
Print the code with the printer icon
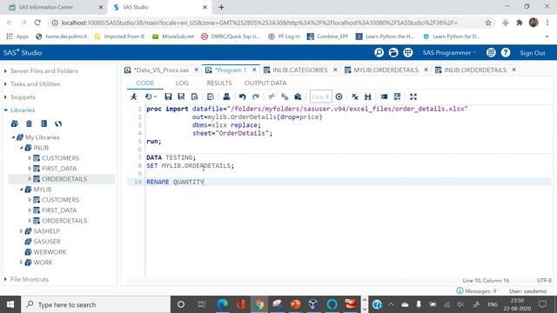(226, 97)
